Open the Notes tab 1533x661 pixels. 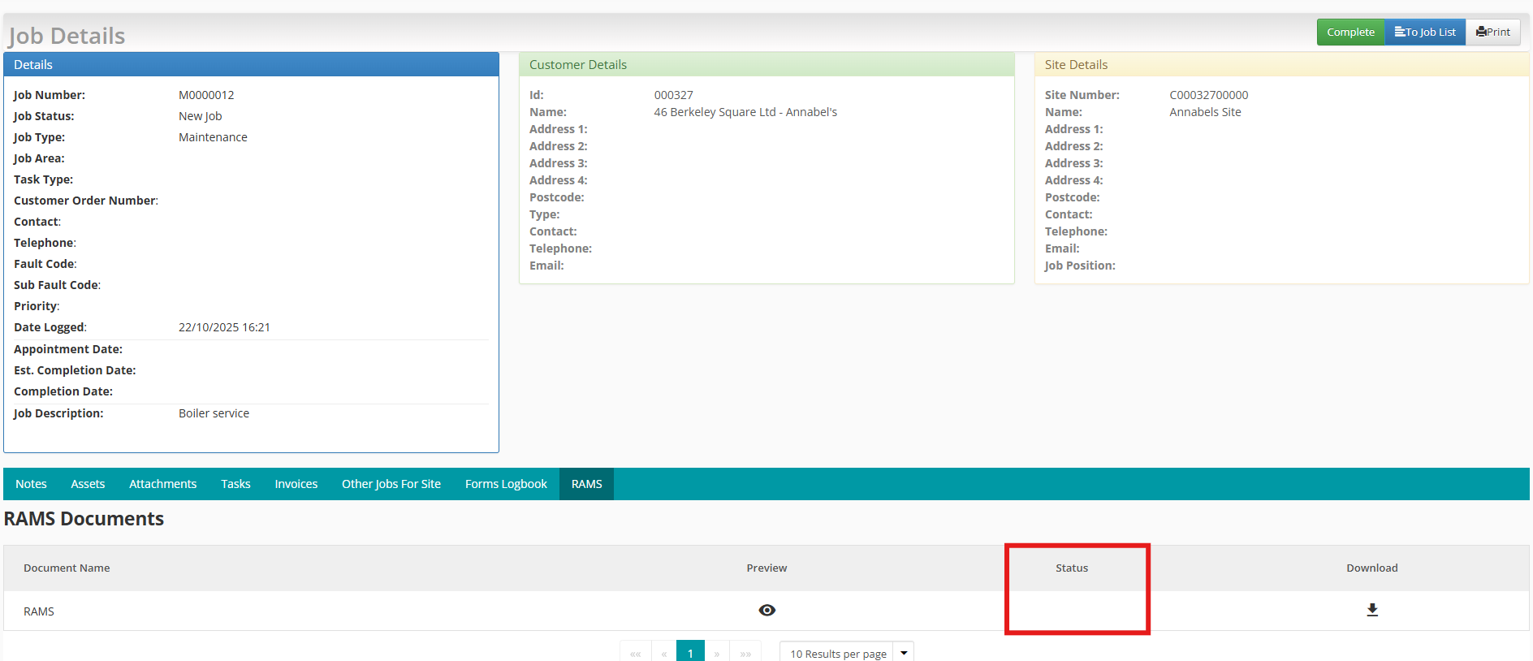pos(31,484)
